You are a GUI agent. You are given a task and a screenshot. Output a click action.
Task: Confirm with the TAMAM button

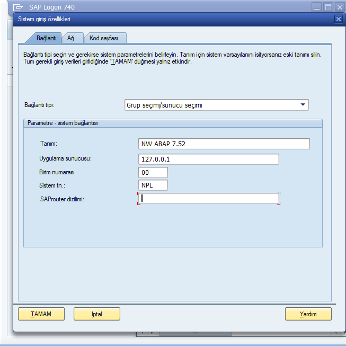(x=41, y=314)
